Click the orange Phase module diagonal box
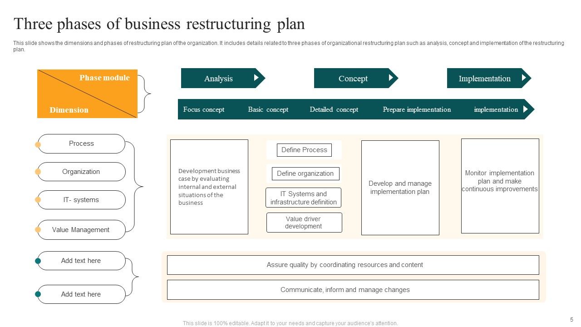 tap(87, 94)
